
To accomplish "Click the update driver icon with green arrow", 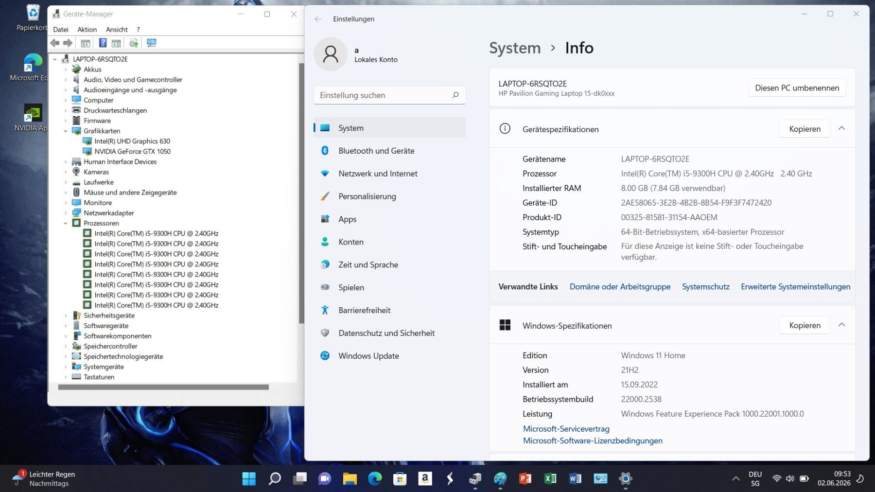I will (134, 43).
